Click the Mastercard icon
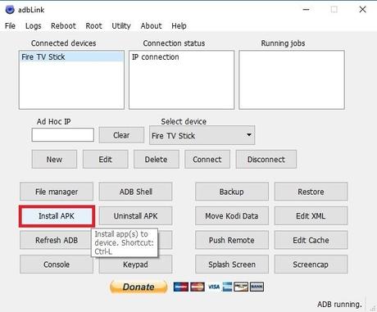The width and height of the screenshot is (377, 312). pos(198,287)
